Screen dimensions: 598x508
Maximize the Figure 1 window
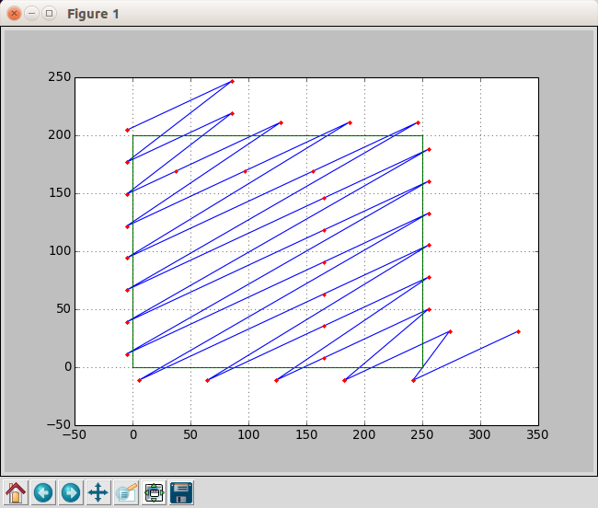tap(49, 14)
